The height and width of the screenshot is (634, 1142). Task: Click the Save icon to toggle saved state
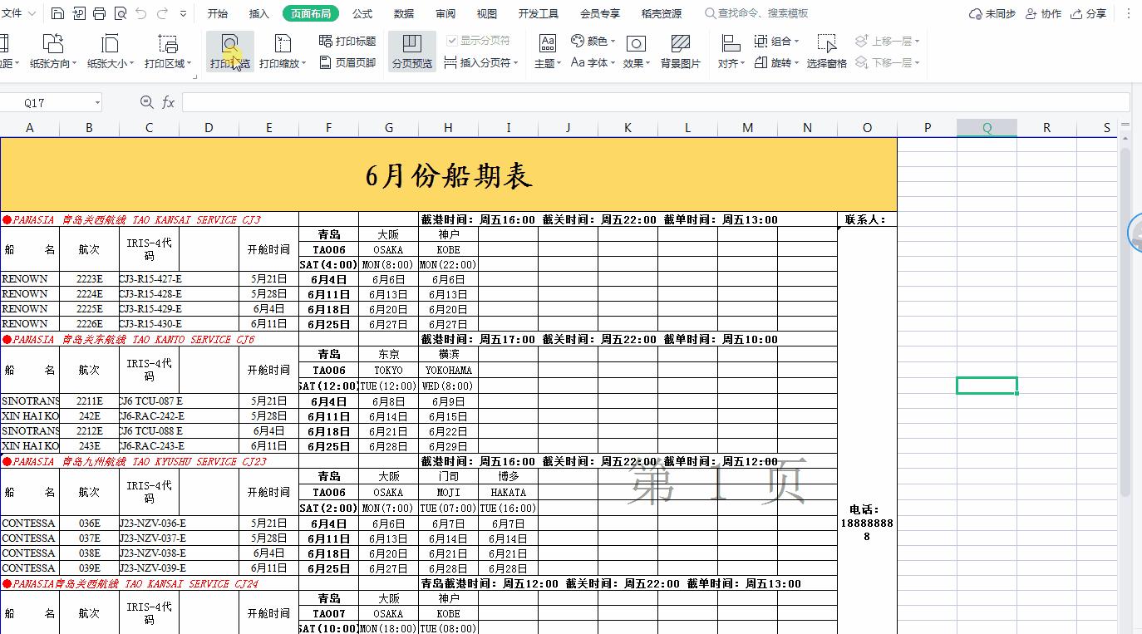(x=57, y=12)
